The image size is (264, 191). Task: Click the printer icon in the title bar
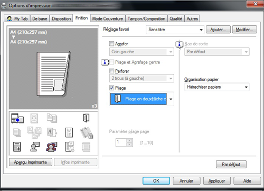(4, 6)
